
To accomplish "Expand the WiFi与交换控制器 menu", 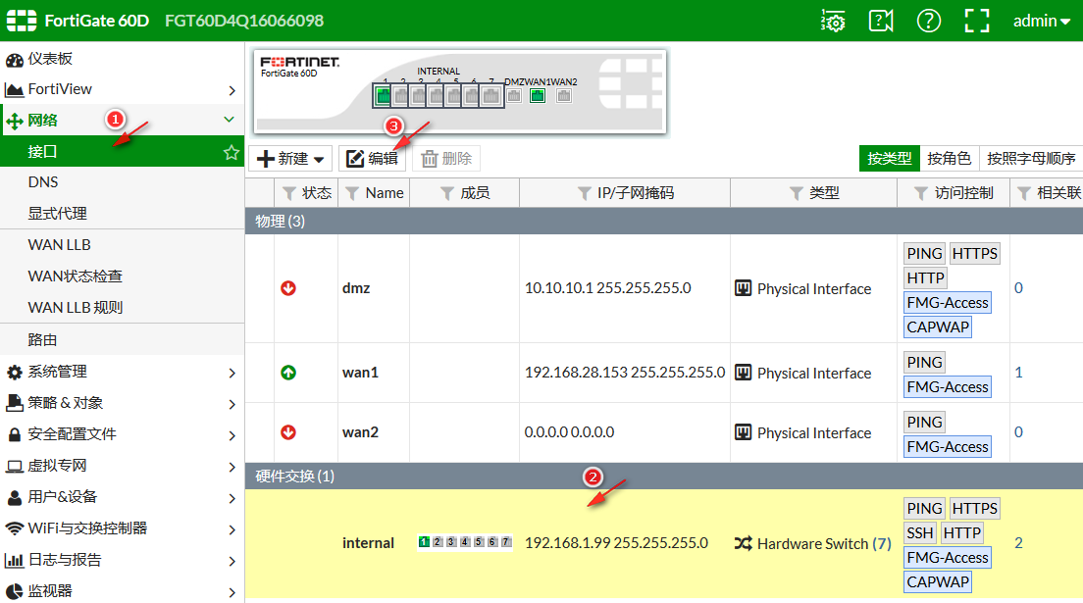I will click(123, 528).
